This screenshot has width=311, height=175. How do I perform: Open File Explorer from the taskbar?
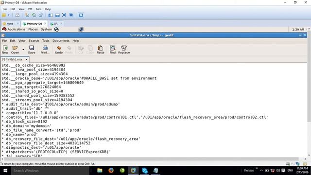pos(100,171)
